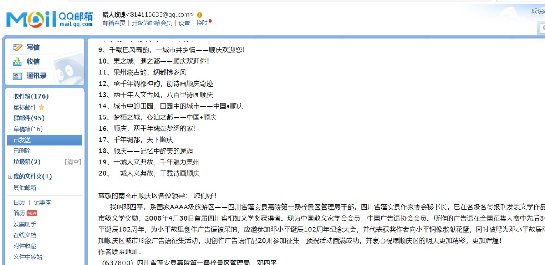The image size is (545, 265).
Task: Click the QQ Mail logo
Action: (49, 19)
